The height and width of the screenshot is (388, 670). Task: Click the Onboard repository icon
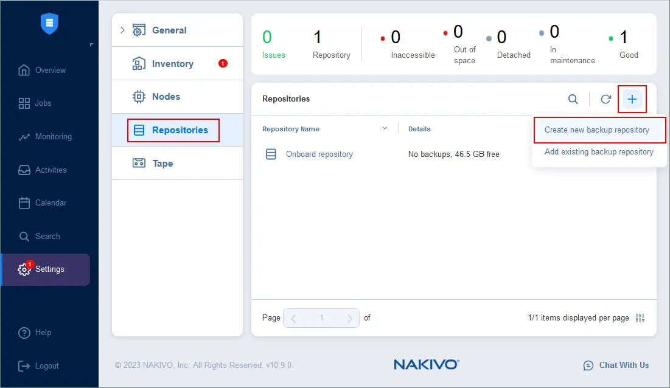(271, 154)
